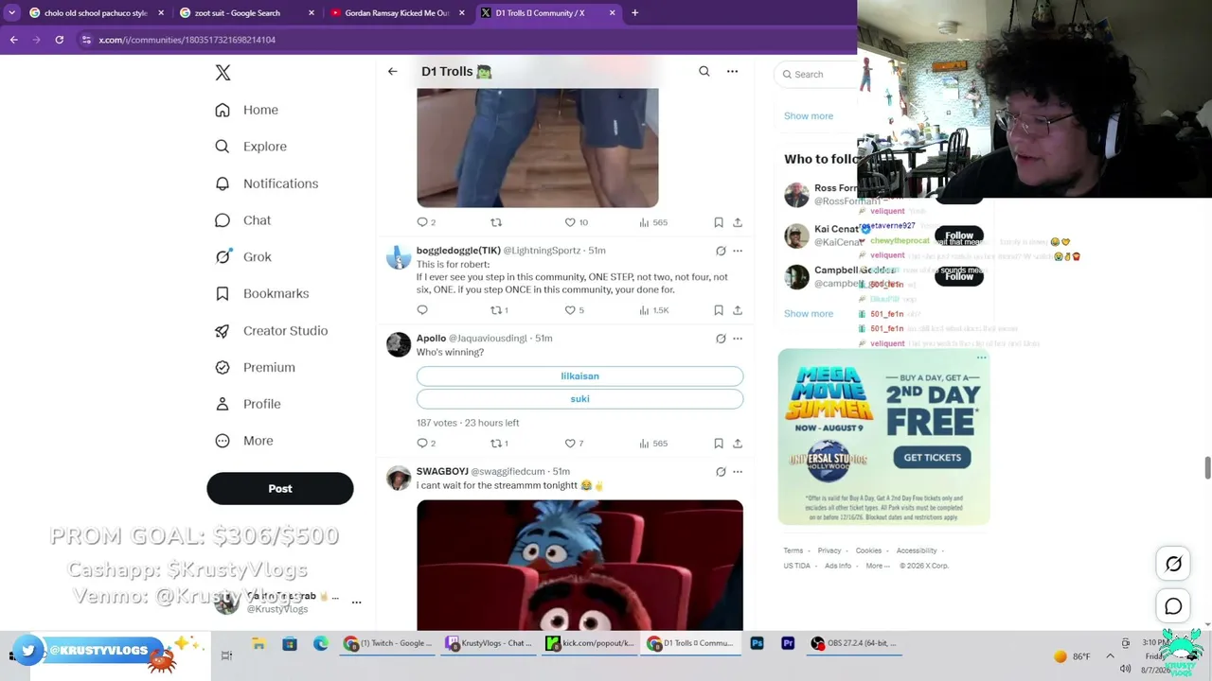
Task: Ask Grok about Apollo's poll post
Action: [x=721, y=339]
